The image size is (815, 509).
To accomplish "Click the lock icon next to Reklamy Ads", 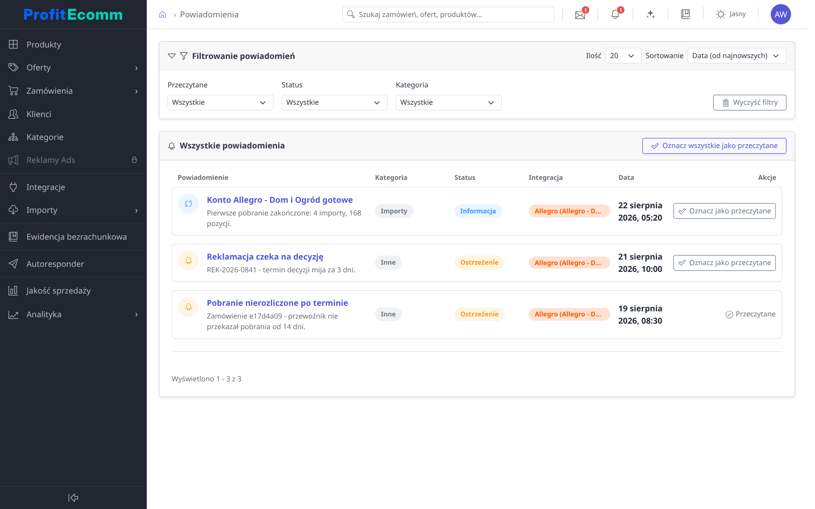I will [x=134, y=160].
